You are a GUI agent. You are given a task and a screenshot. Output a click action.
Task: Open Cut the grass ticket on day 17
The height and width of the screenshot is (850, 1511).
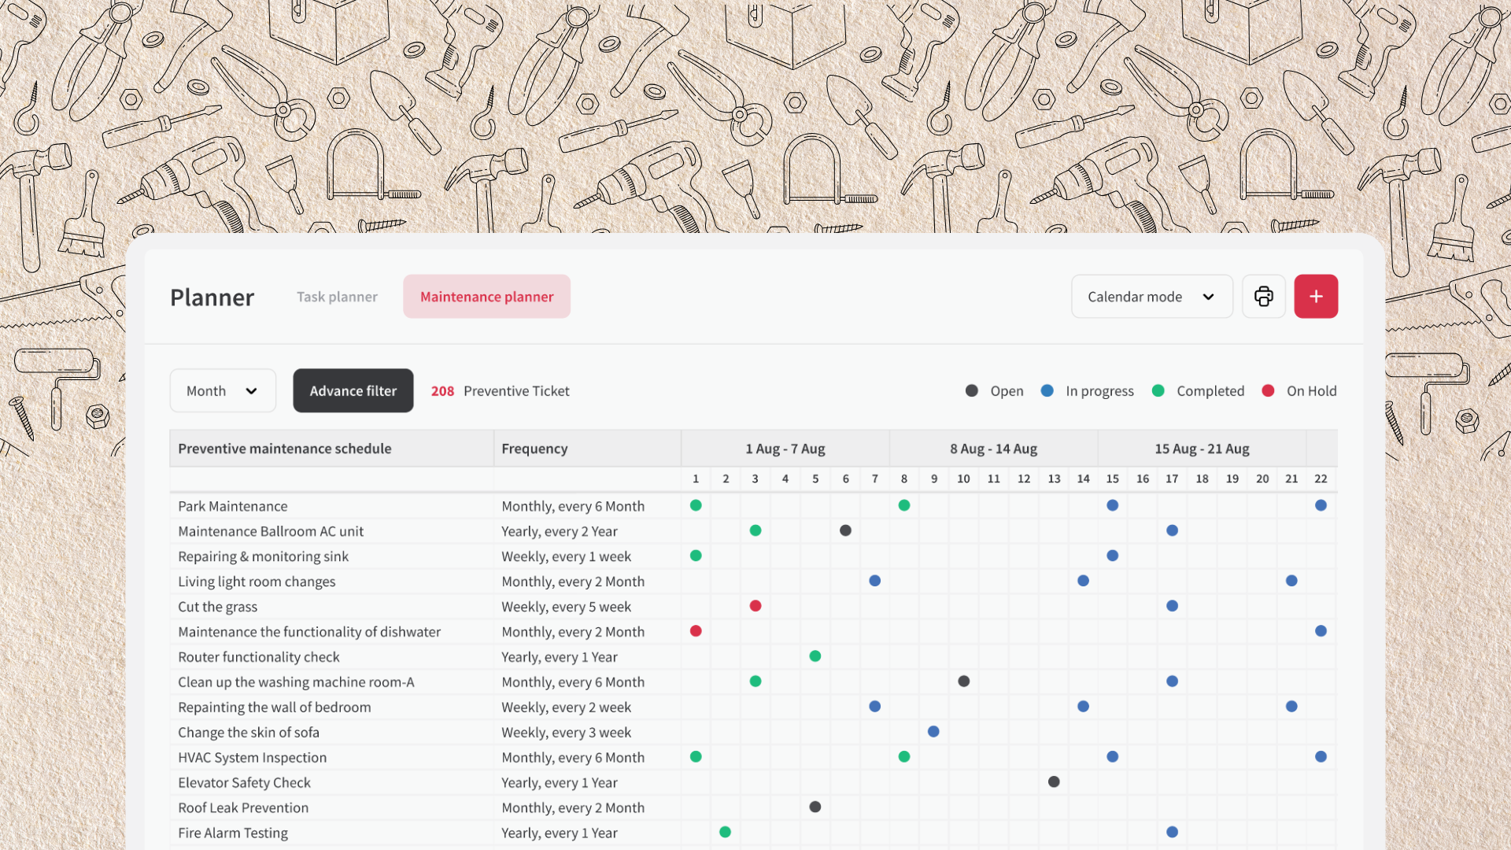(1172, 606)
